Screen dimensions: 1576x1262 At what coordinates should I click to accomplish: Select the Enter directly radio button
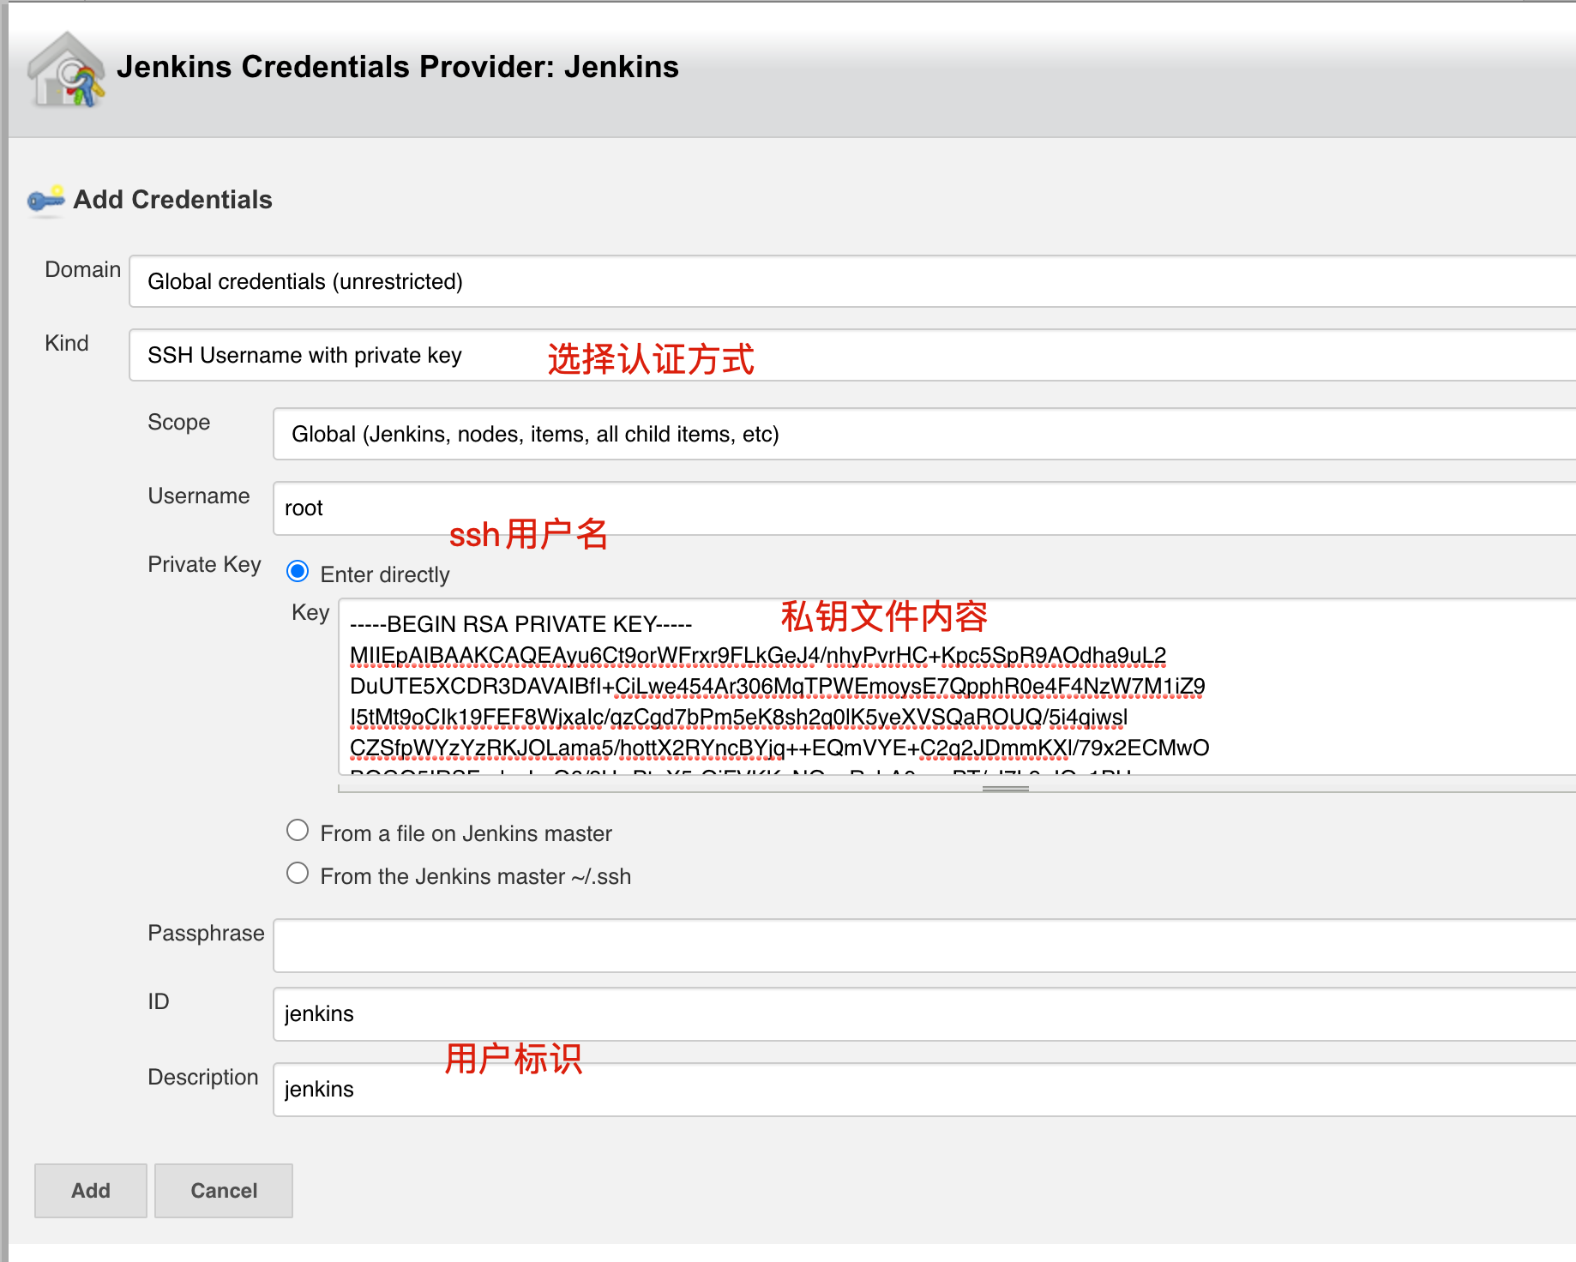coord(298,571)
